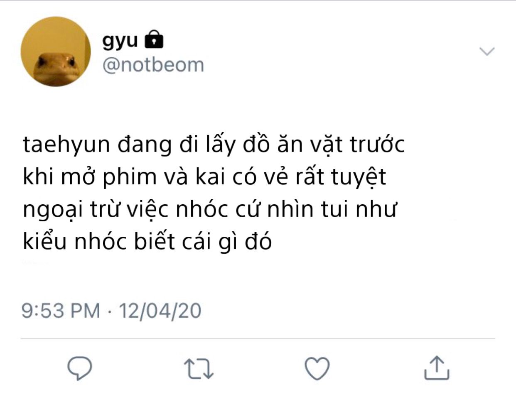
Task: Click the tweet line starting with ngoại trừ
Action: click(210, 210)
